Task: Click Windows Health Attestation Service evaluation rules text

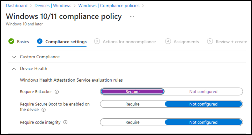Action: (71, 80)
